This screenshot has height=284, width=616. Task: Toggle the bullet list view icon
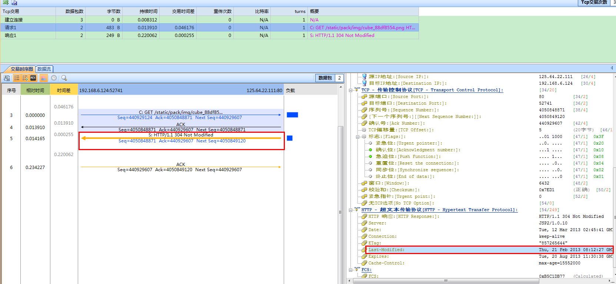(17, 78)
